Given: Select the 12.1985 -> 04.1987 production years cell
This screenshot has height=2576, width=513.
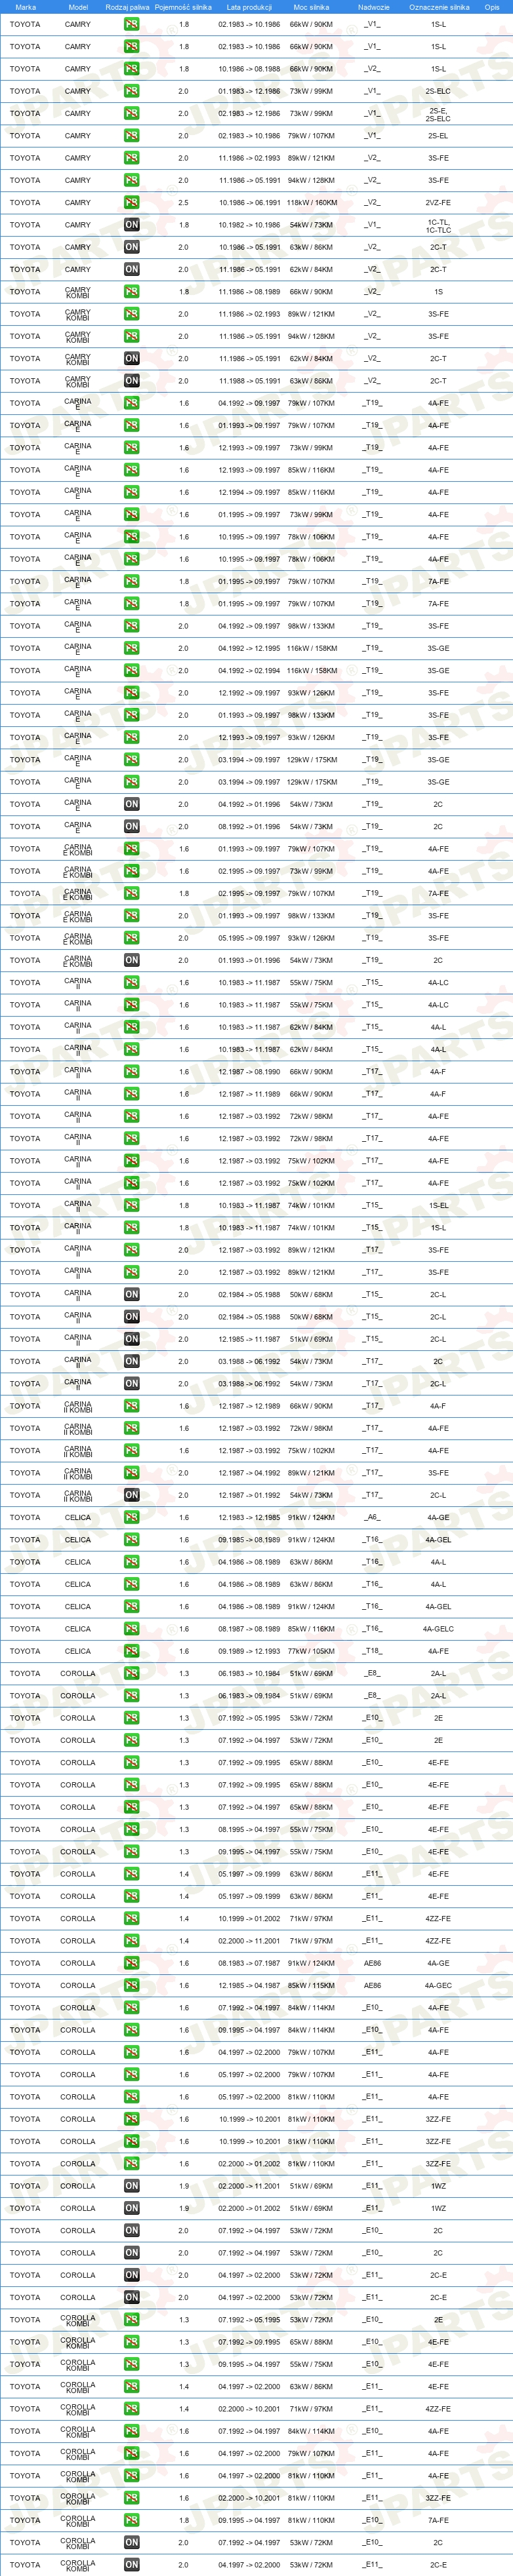Looking at the screenshot, I should [x=249, y=1986].
